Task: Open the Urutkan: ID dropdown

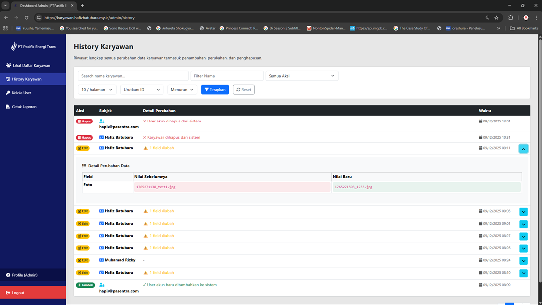Action: (142, 90)
